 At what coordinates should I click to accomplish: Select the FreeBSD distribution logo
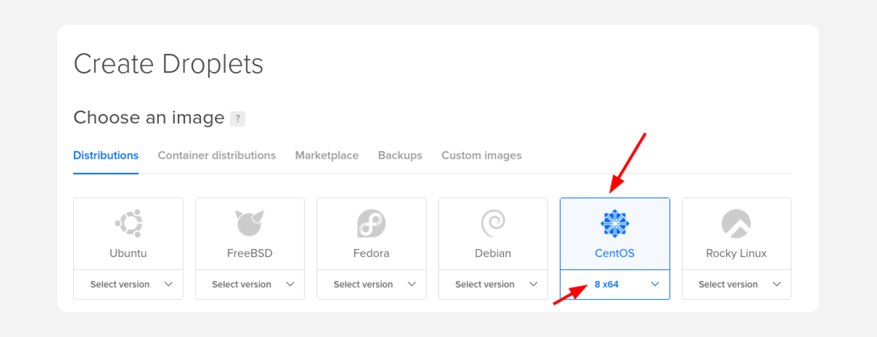[249, 223]
